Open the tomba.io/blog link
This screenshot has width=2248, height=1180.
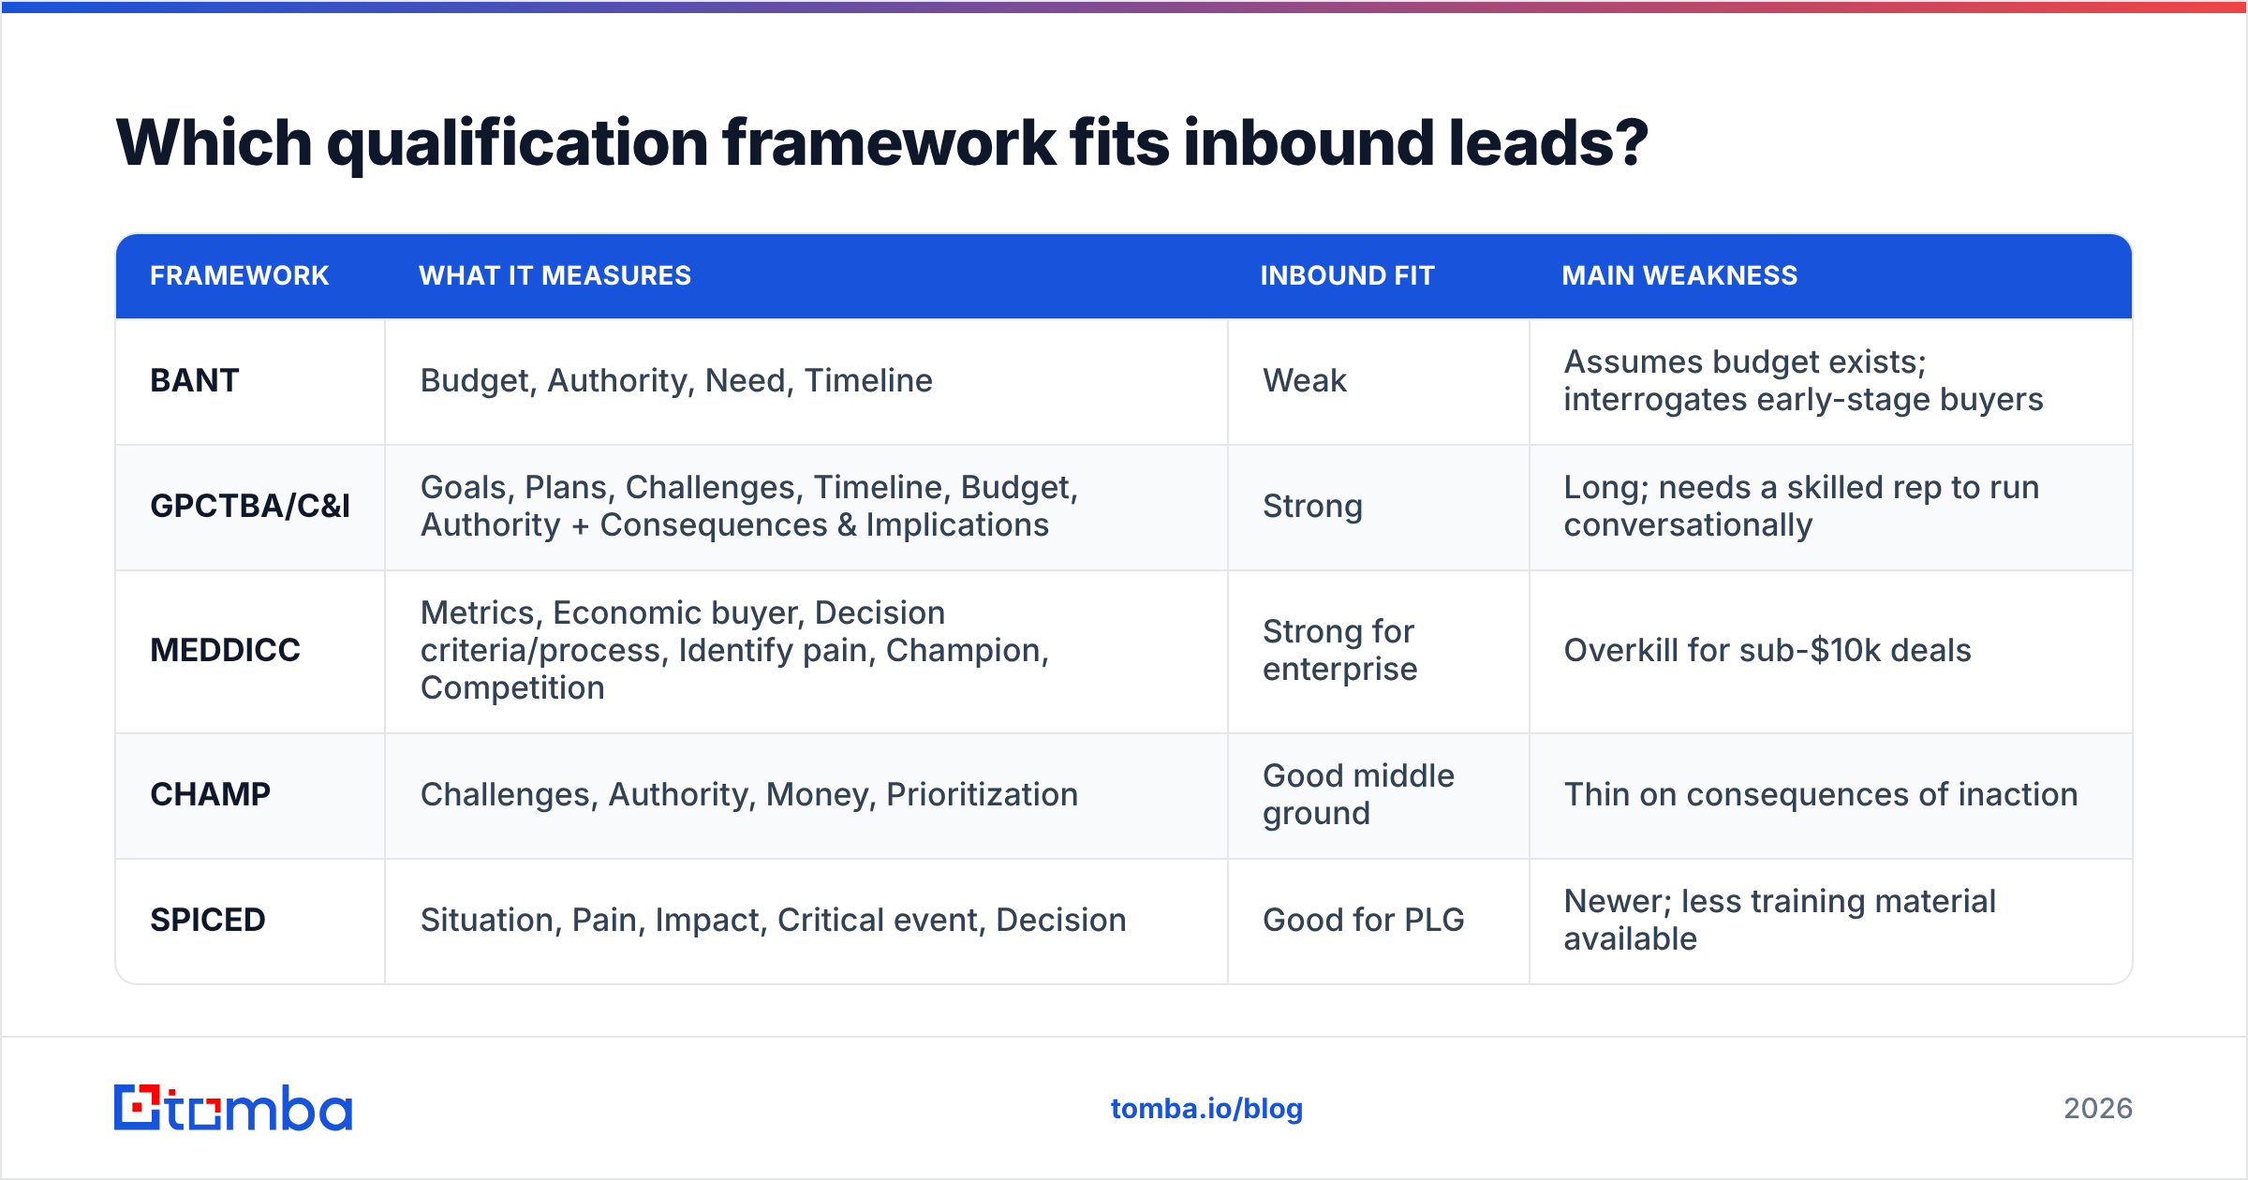[x=1206, y=1109]
